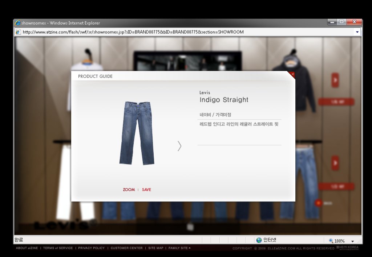
Task: Click the red arrow button beside the hanging jeans
Action: (x=335, y=163)
